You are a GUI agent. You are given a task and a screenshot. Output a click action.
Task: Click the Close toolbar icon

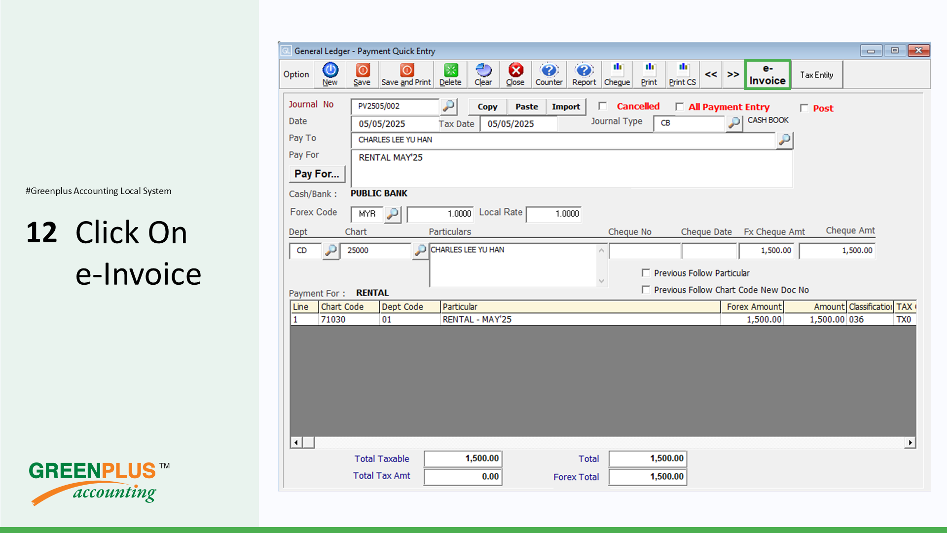pyautogui.click(x=515, y=75)
